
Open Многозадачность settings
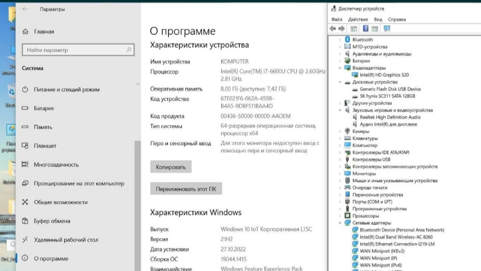point(56,165)
